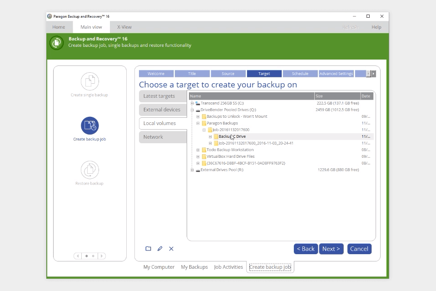Click the Cancel button

[359, 249]
